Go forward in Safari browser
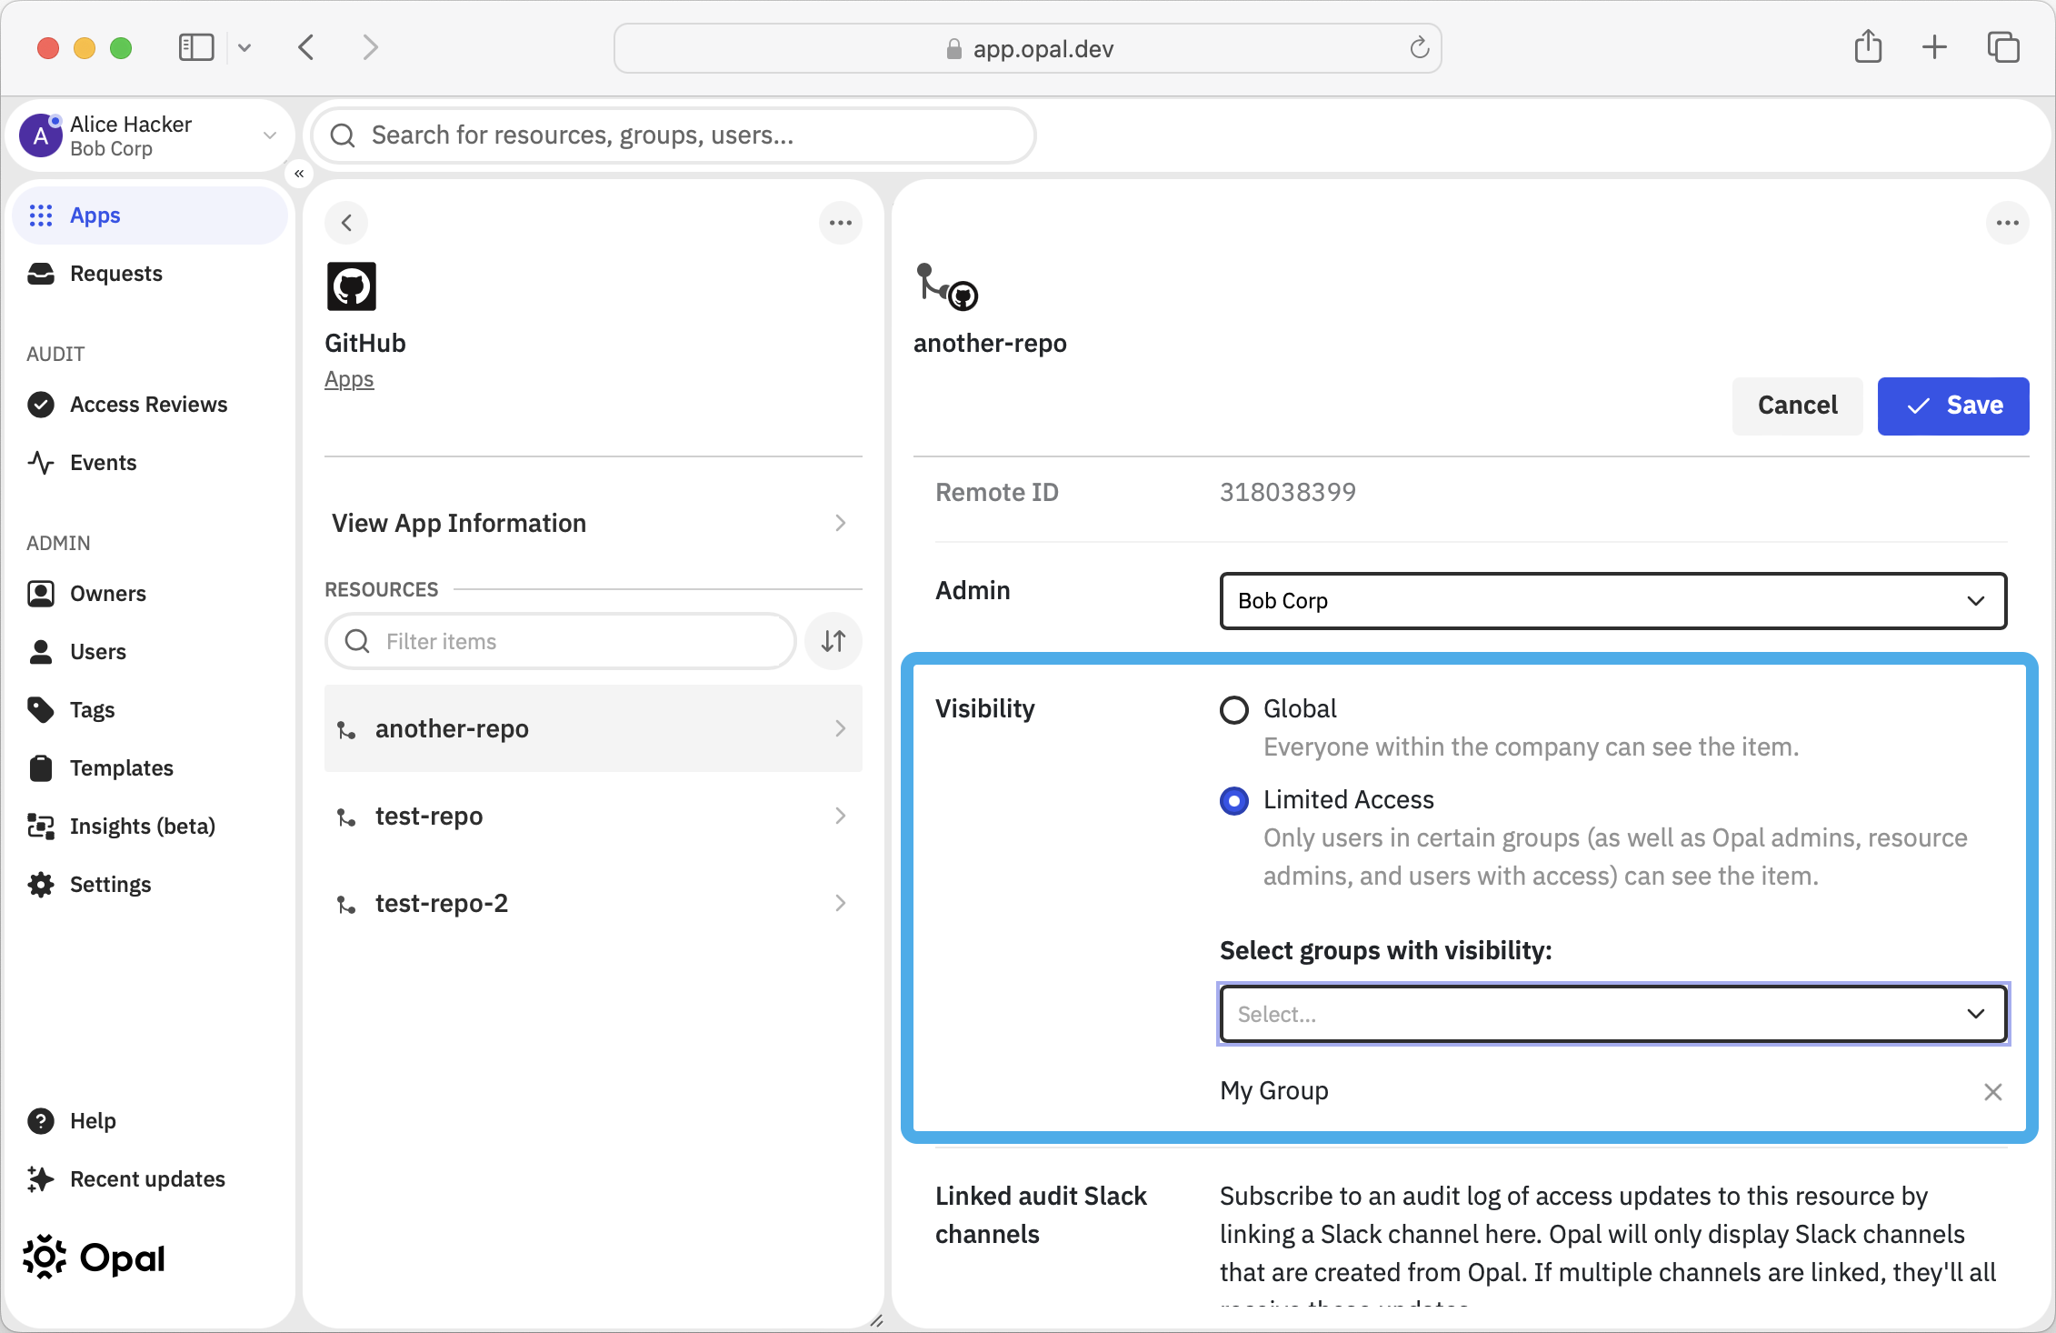 pyautogui.click(x=370, y=47)
